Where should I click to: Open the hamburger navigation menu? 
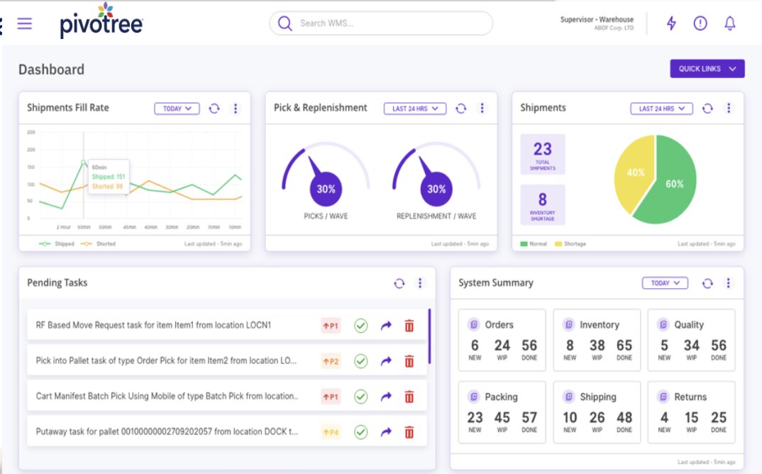coord(25,23)
